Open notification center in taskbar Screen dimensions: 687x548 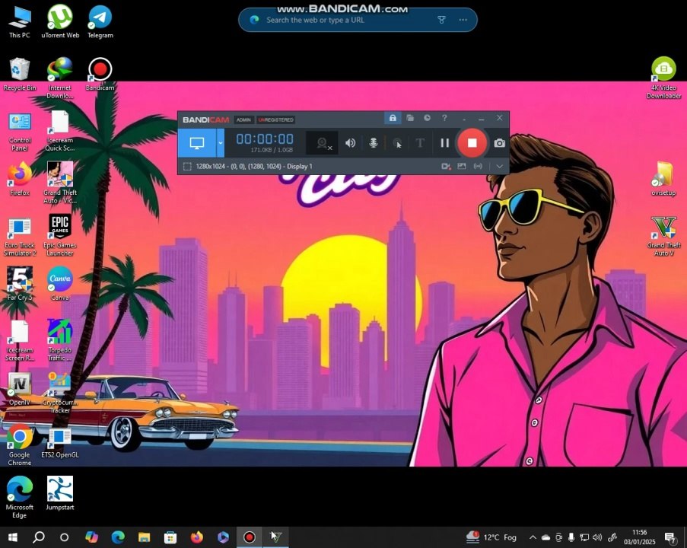pyautogui.click(x=670, y=537)
